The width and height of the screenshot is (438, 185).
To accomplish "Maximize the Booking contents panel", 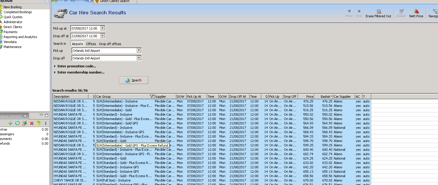I will coord(47,115).
